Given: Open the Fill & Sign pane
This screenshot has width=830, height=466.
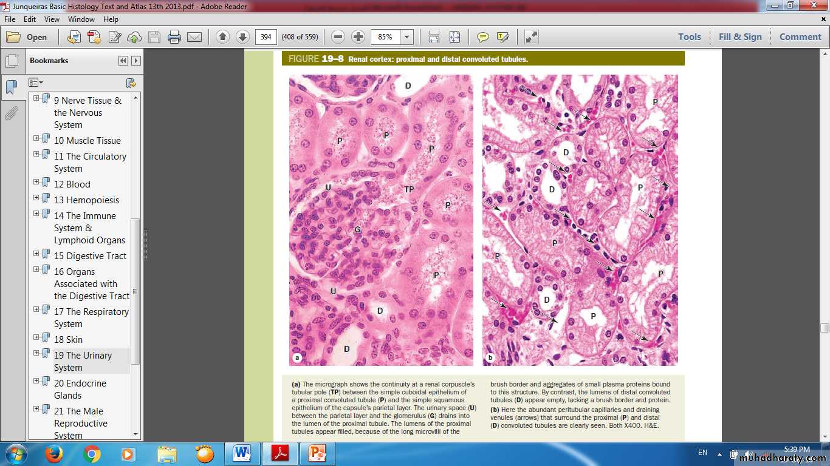Looking at the screenshot, I should tap(739, 37).
